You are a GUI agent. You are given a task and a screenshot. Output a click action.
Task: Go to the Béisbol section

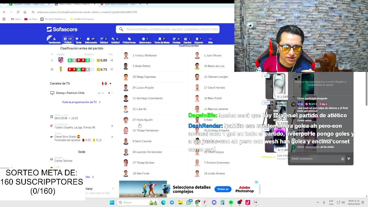point(104,40)
